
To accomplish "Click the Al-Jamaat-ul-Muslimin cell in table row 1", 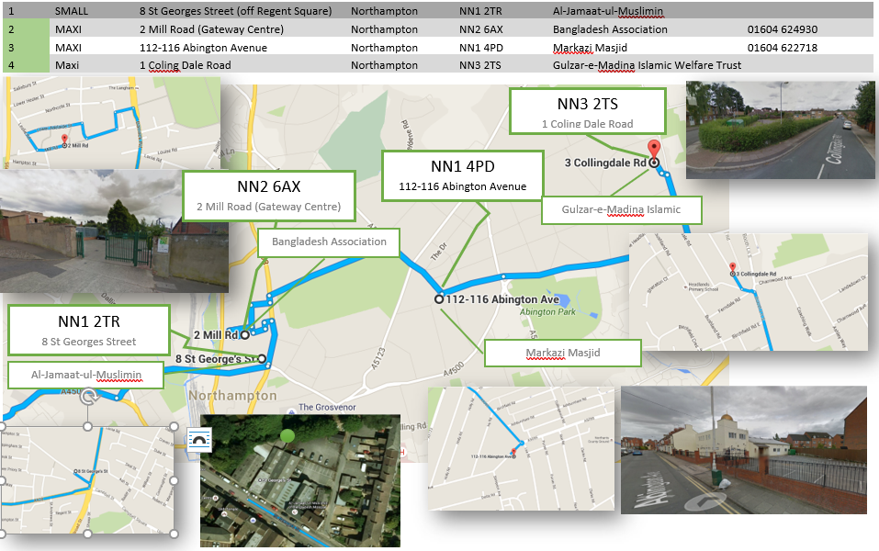I will (x=608, y=11).
